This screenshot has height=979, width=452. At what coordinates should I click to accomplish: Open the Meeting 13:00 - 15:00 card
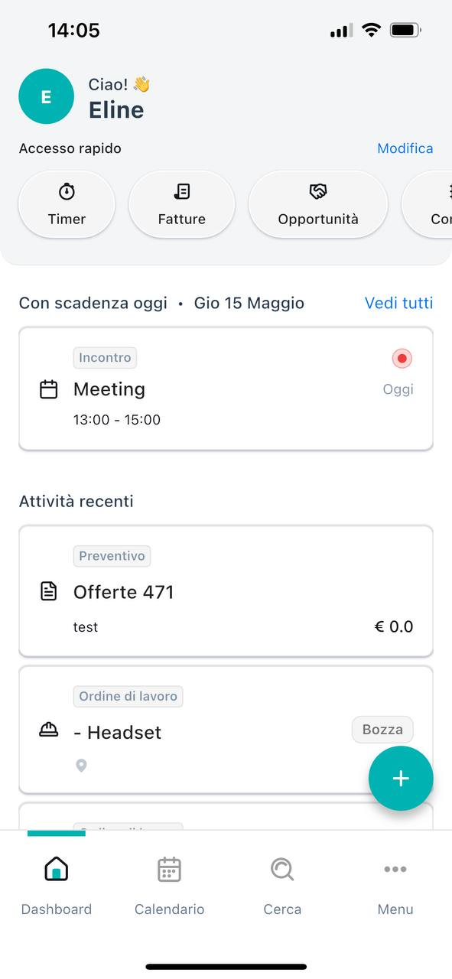tap(226, 389)
